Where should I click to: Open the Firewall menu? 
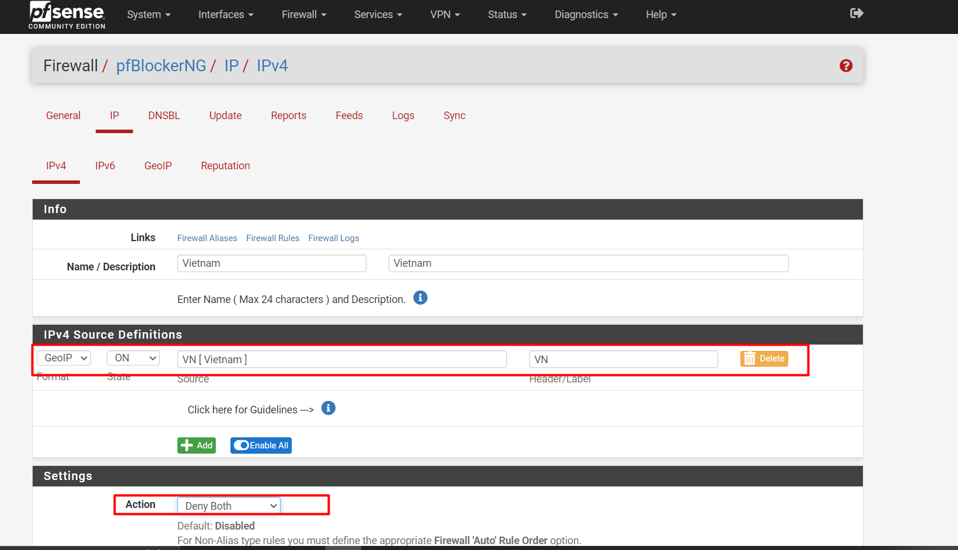pyautogui.click(x=304, y=15)
